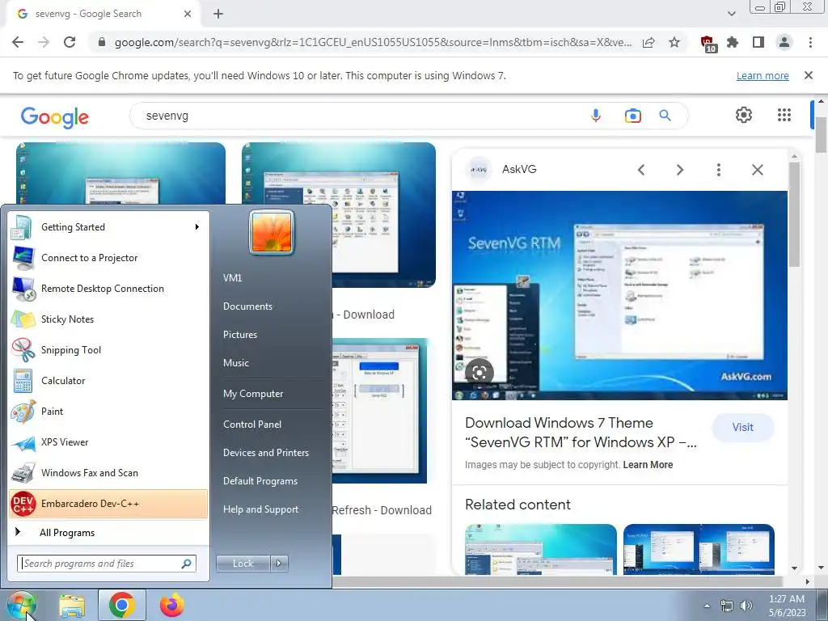Start voice search with the microphone

pos(596,116)
